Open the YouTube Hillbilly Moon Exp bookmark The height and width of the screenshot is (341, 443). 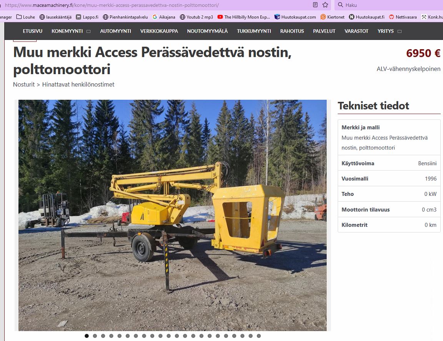coord(243,17)
